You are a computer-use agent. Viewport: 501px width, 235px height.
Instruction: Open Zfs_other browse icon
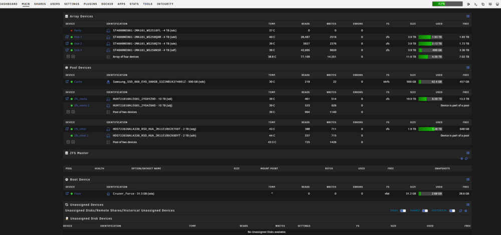(x=67, y=129)
